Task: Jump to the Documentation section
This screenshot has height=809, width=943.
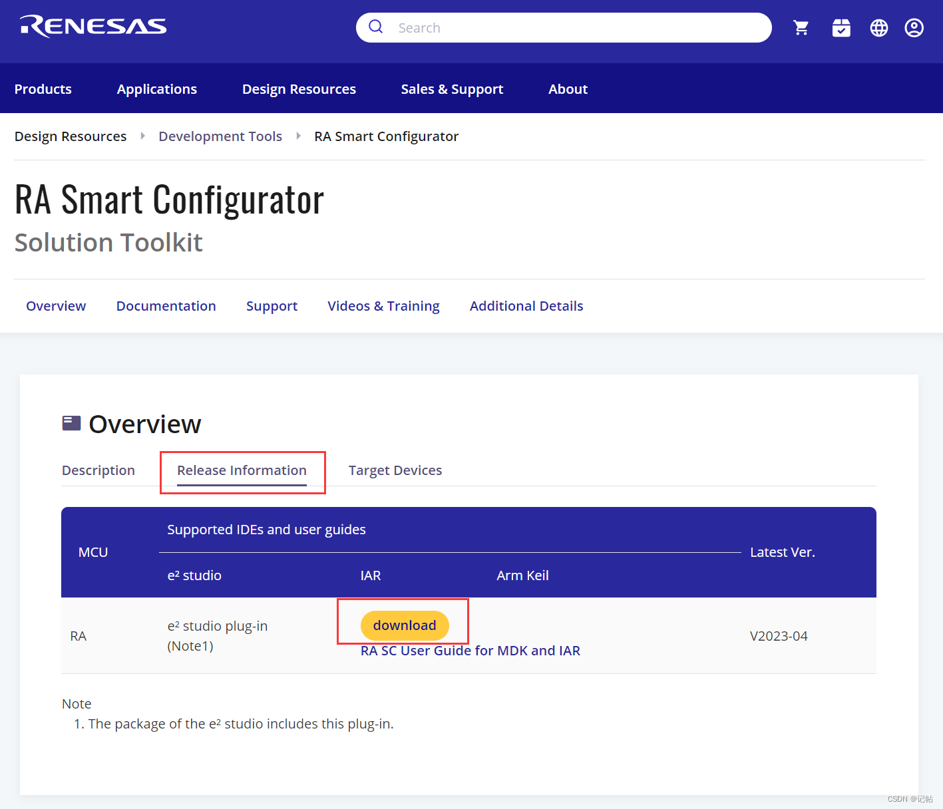Action: click(x=166, y=306)
